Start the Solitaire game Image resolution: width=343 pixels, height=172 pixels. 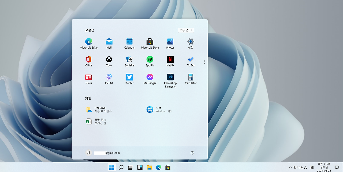click(129, 61)
